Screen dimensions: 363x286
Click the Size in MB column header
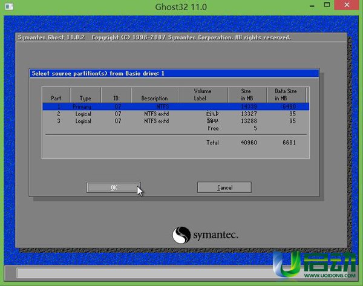[x=247, y=95]
